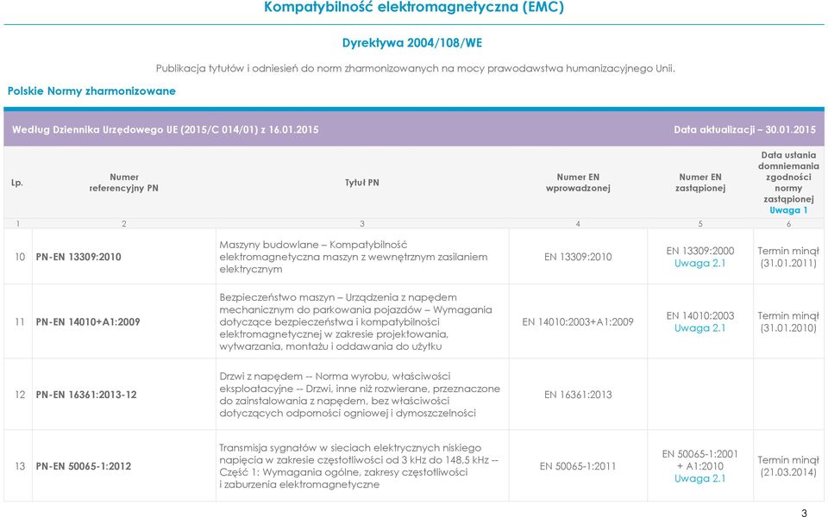Click the 'Publikacja tytułów i odniesień' sentence
Screen dimensions: 828x517
point(415,68)
